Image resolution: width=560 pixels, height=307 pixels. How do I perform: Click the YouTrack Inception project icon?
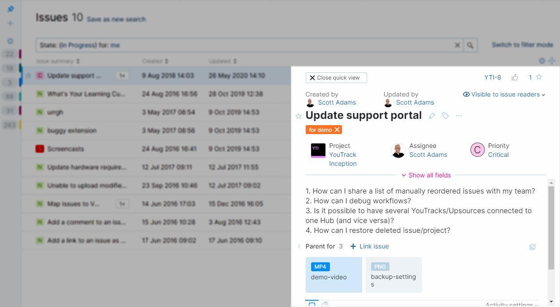[x=318, y=150]
